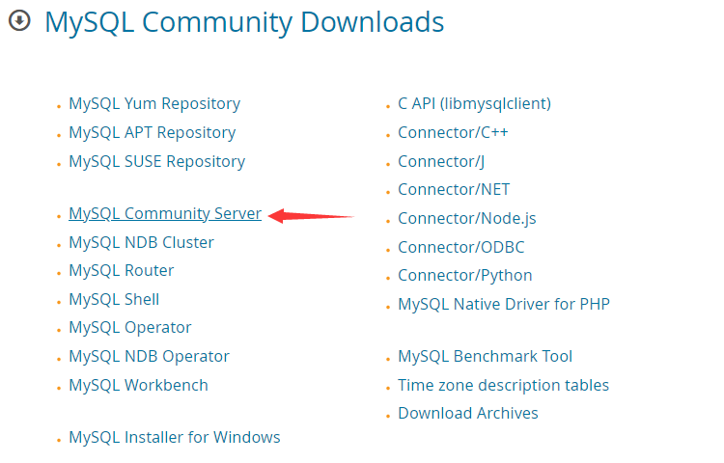Open the MySQL Workbench link
This screenshot has height=463, width=724.
[138, 386]
